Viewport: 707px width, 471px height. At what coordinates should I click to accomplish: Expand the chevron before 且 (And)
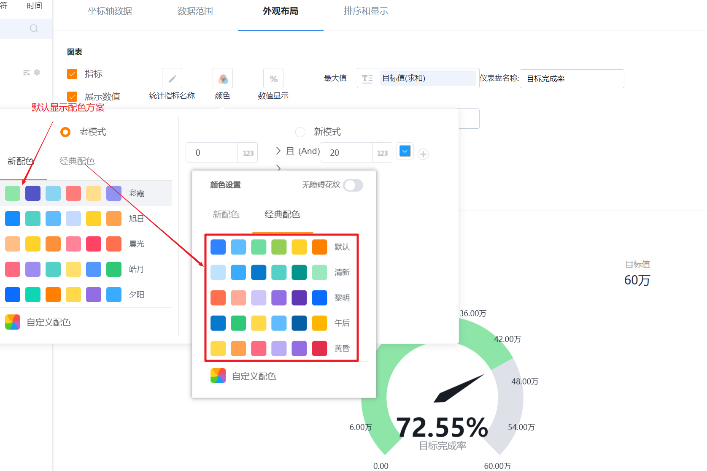point(278,151)
